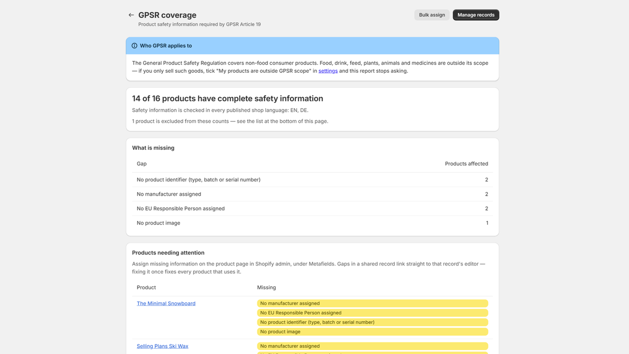Viewport: 629px width, 354px height.
Task: Click the GPSR coverage page heading
Action: point(167,15)
